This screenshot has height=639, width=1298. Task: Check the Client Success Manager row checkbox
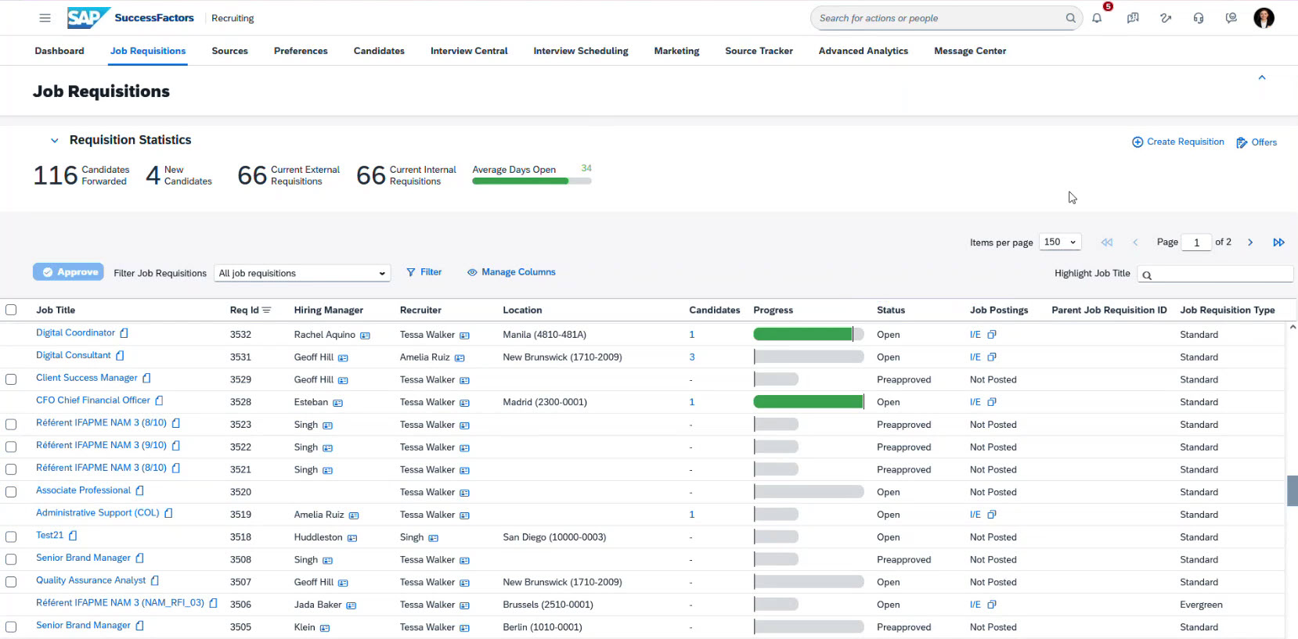(11, 379)
